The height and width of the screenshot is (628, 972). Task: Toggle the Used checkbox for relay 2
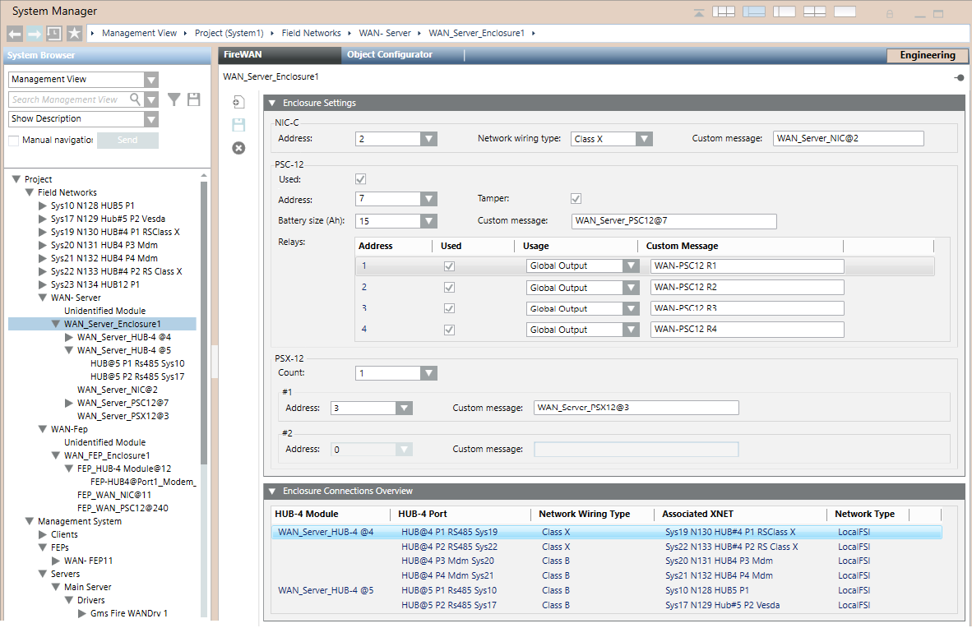click(x=450, y=288)
